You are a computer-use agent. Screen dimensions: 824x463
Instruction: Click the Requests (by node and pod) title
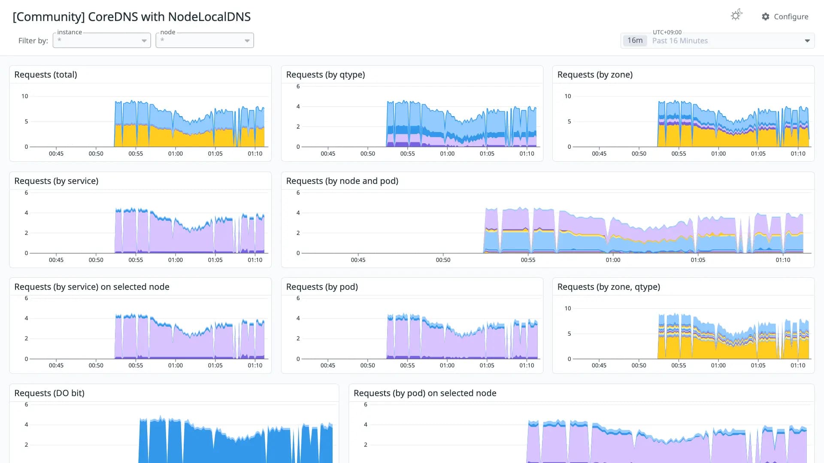342,181
